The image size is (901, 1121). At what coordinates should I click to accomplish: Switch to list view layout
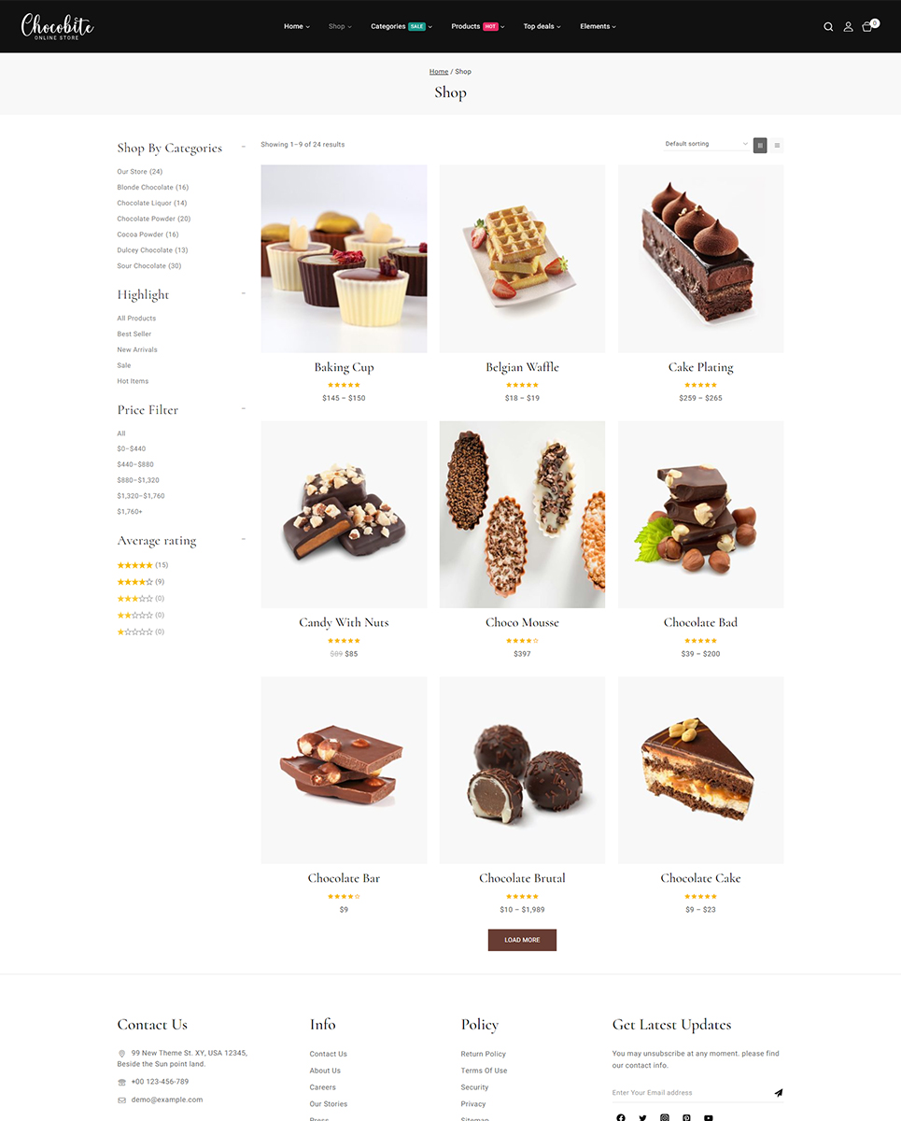click(x=777, y=145)
